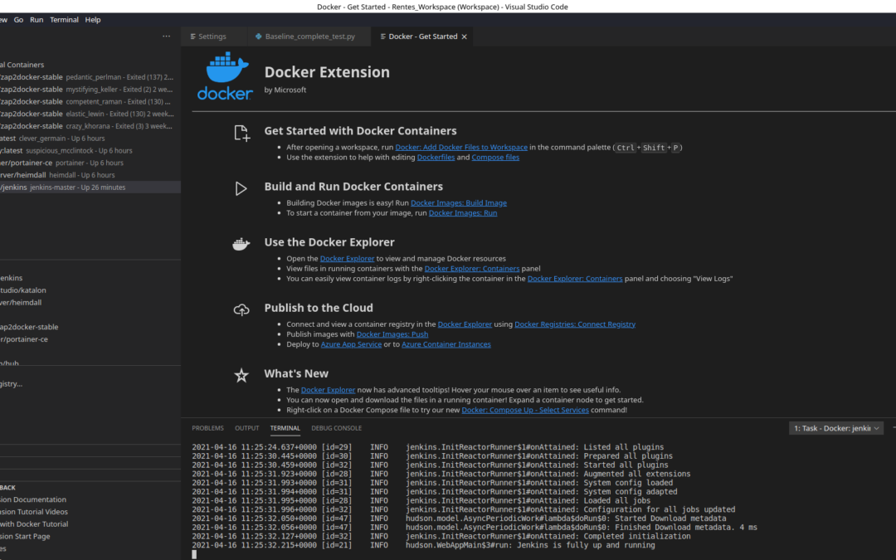The height and width of the screenshot is (560, 896).
Task: Open the Get Started with Docker Tutorial item
Action: (90, 524)
